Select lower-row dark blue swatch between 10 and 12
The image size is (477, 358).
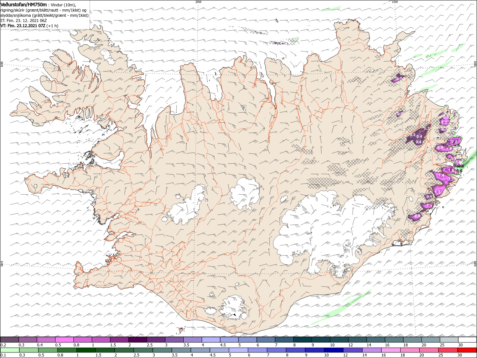[x=334, y=350]
